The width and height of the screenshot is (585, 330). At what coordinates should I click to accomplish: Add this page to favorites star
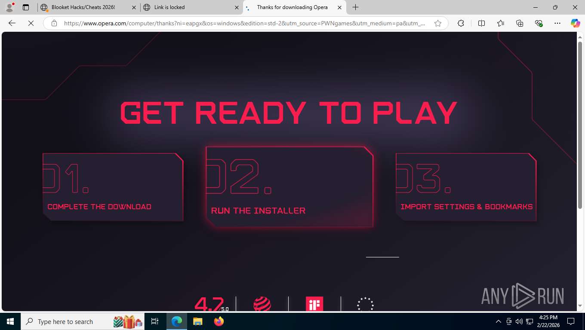[x=438, y=23]
